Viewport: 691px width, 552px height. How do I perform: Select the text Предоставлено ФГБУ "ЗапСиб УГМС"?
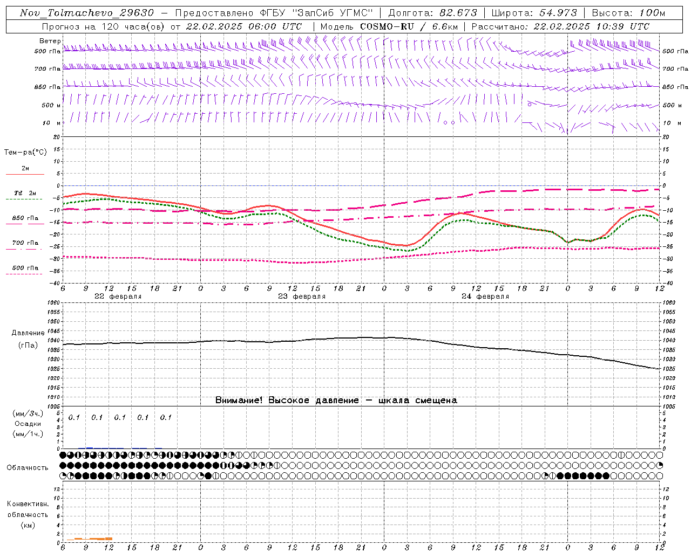tap(274, 13)
